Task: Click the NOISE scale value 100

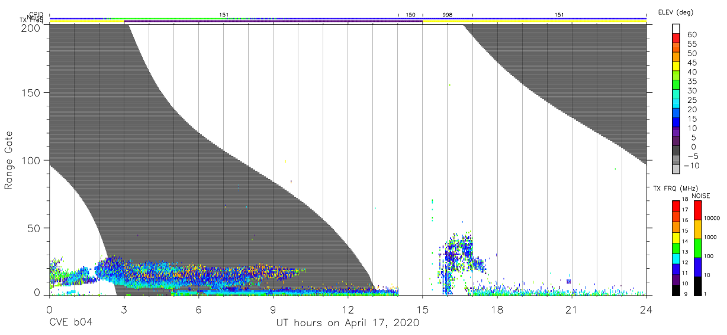Action: pos(708,256)
